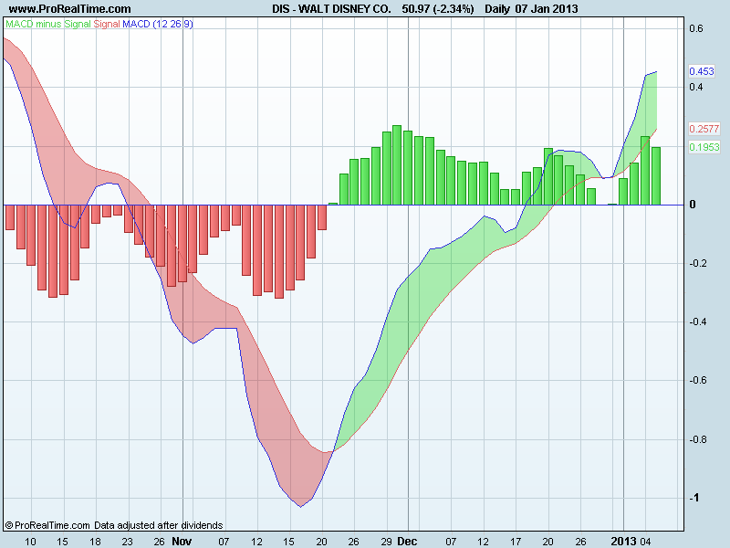Click the -0.4 y-axis label
Viewport: 730px width, 548px height.
pyautogui.click(x=697, y=322)
